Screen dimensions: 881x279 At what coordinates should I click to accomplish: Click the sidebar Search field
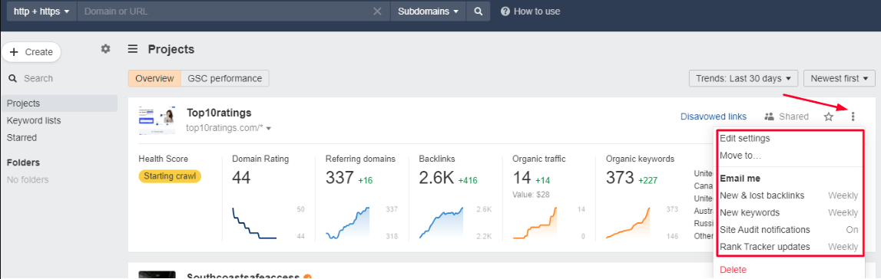[59, 78]
